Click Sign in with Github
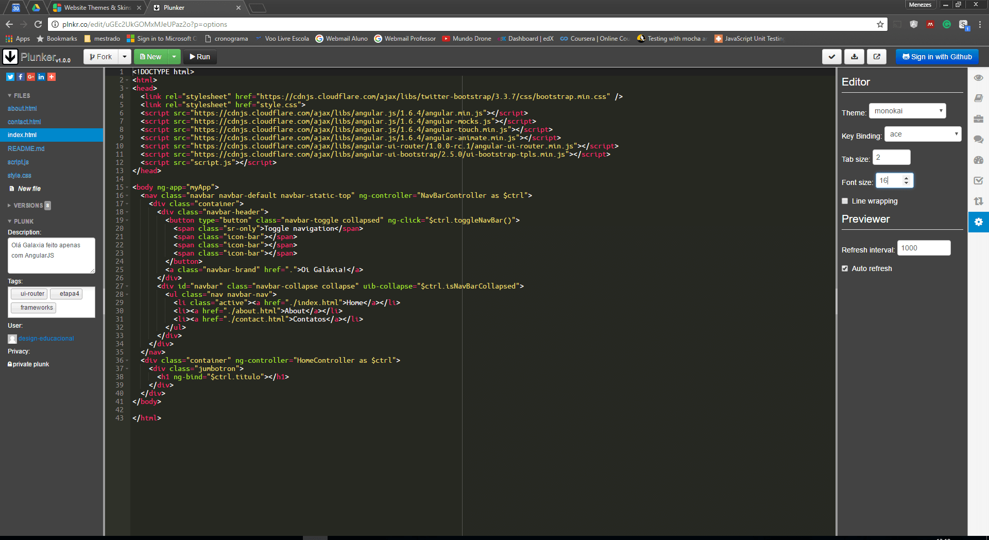Image resolution: width=989 pixels, height=540 pixels. 937,57
